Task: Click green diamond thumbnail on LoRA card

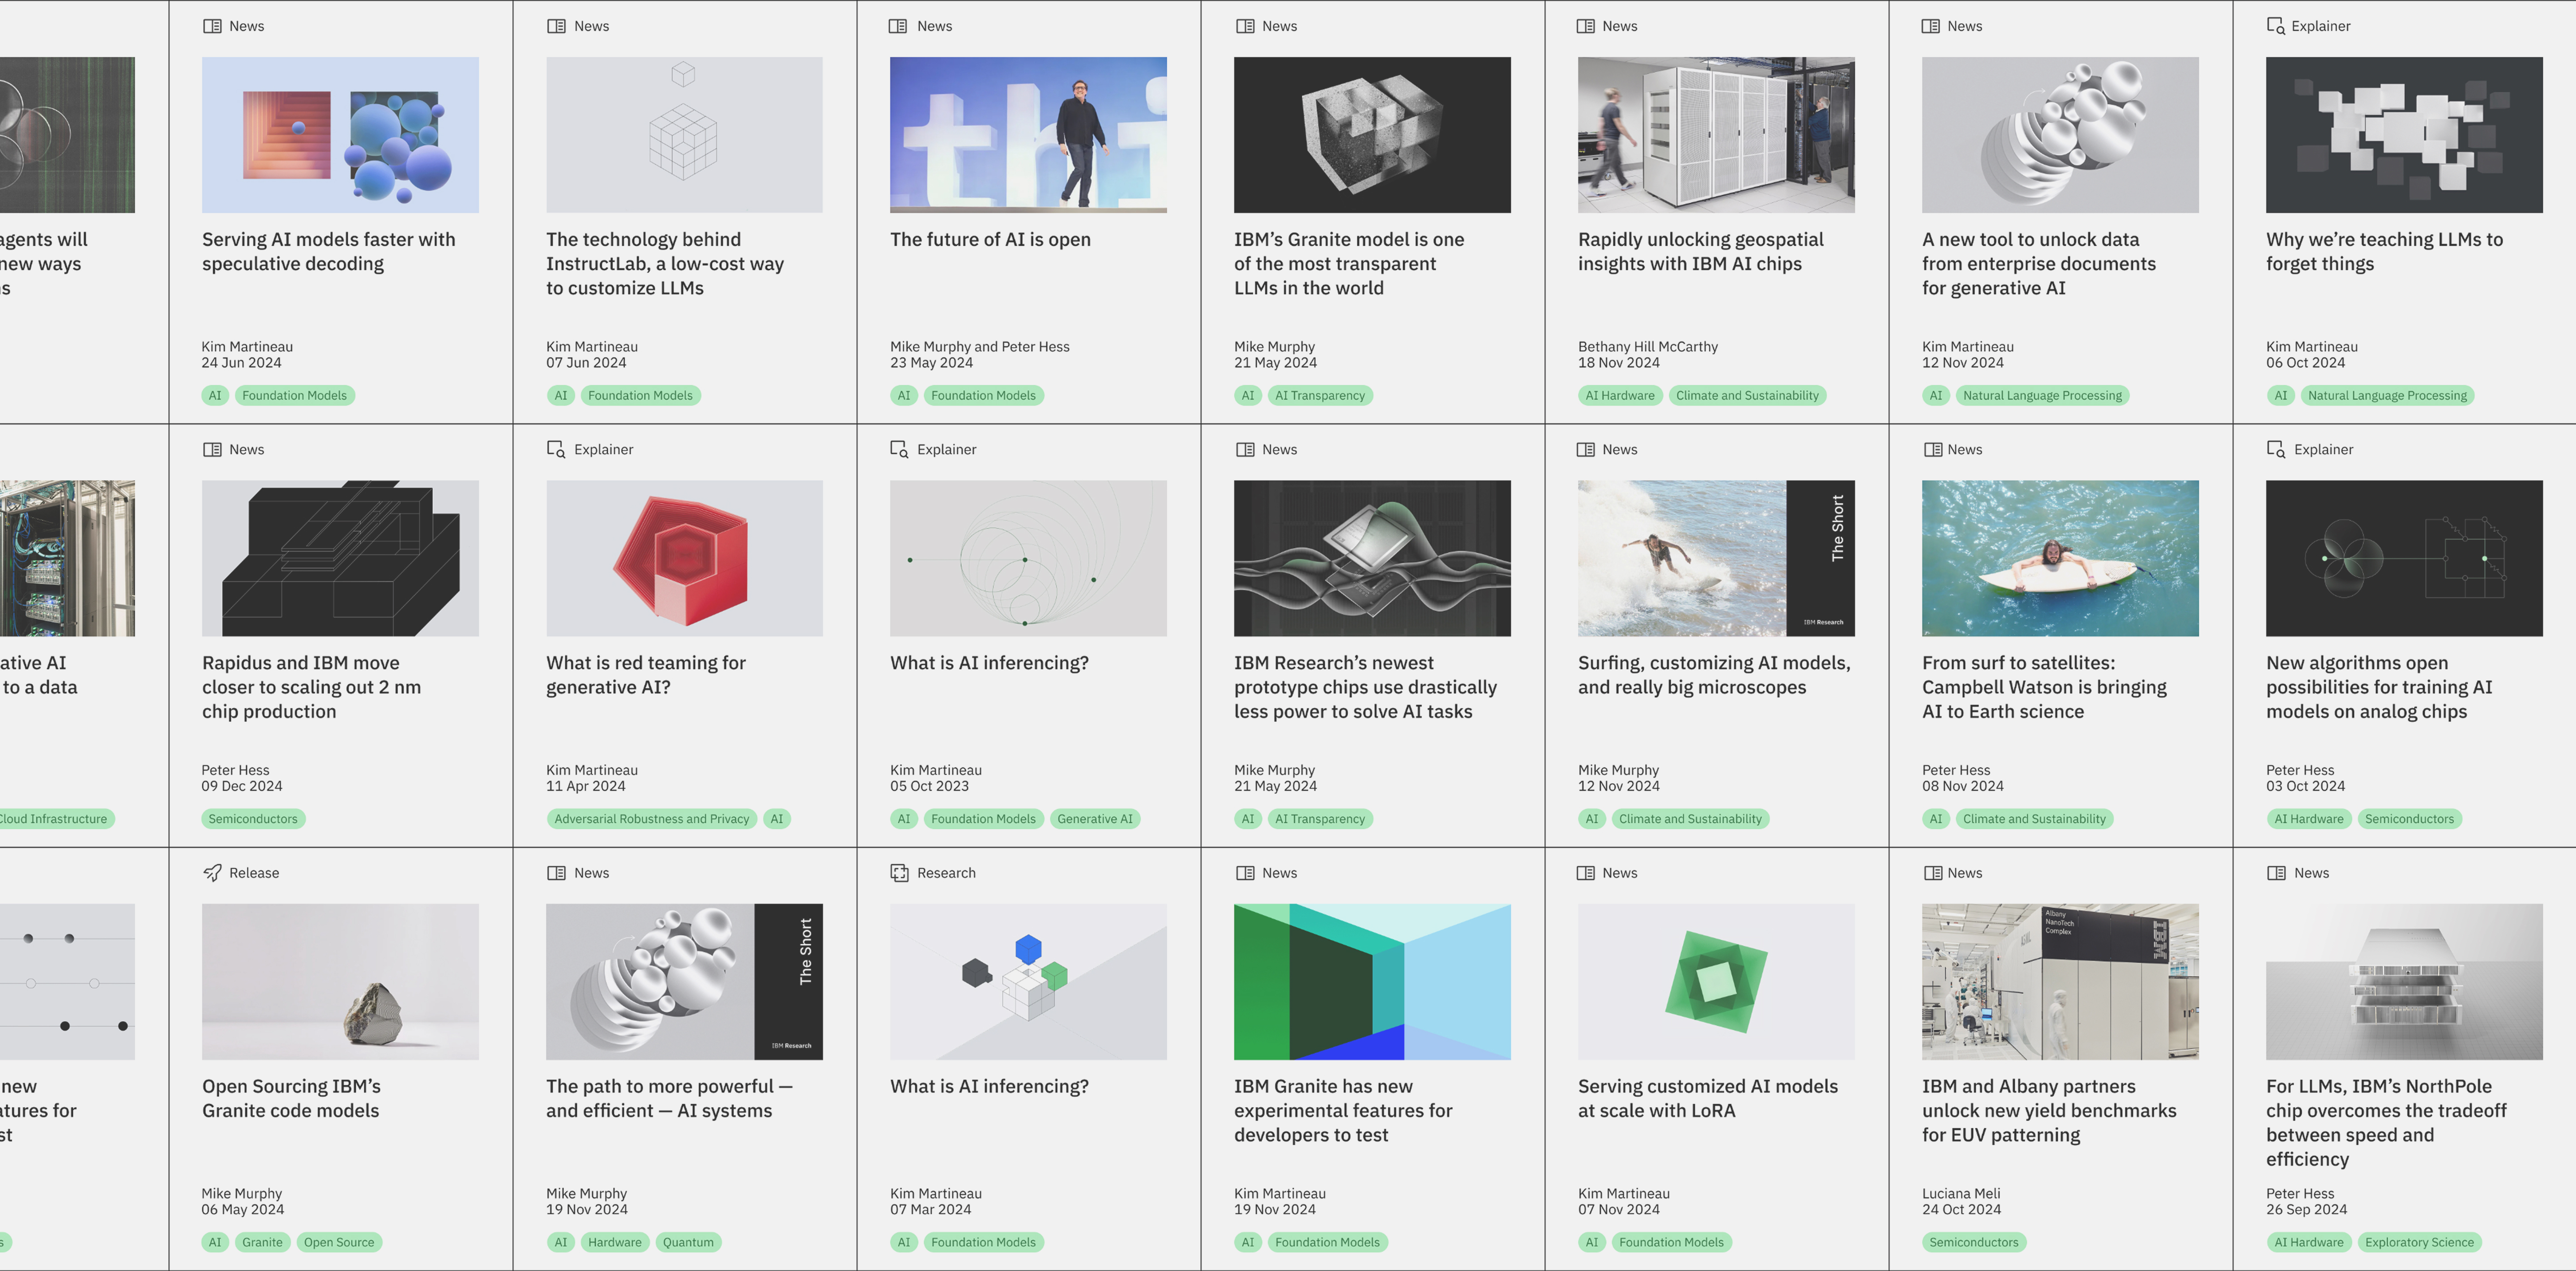Action: click(1716, 982)
